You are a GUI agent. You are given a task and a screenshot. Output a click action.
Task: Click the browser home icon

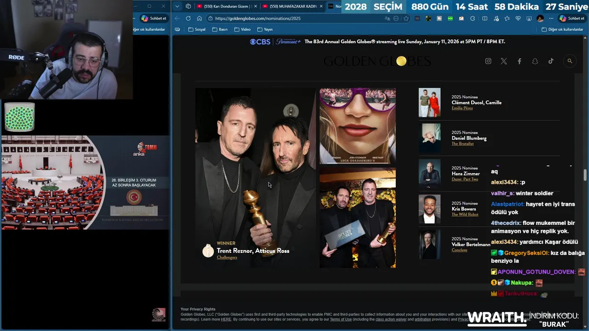click(x=199, y=18)
